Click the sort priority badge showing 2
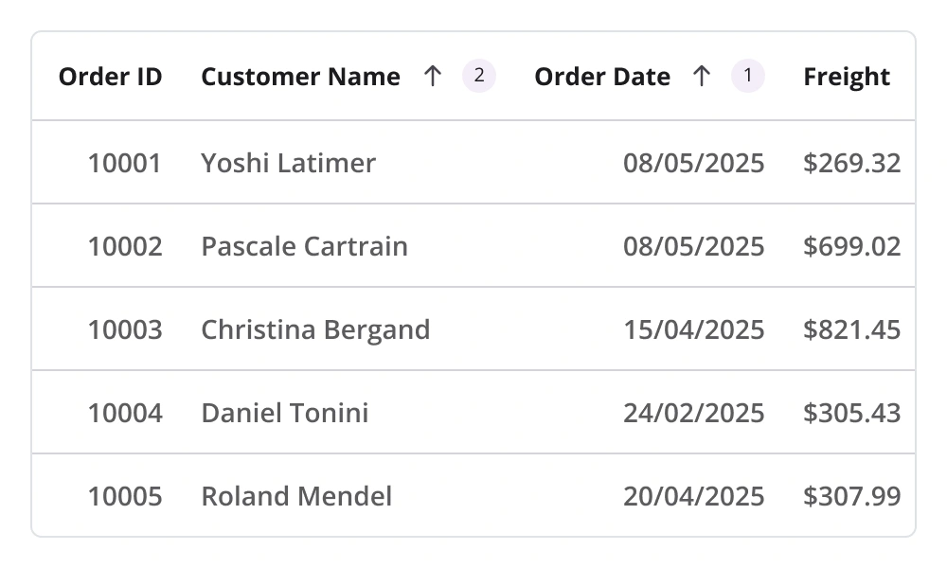Viewport: 947px width, 568px height. click(477, 76)
